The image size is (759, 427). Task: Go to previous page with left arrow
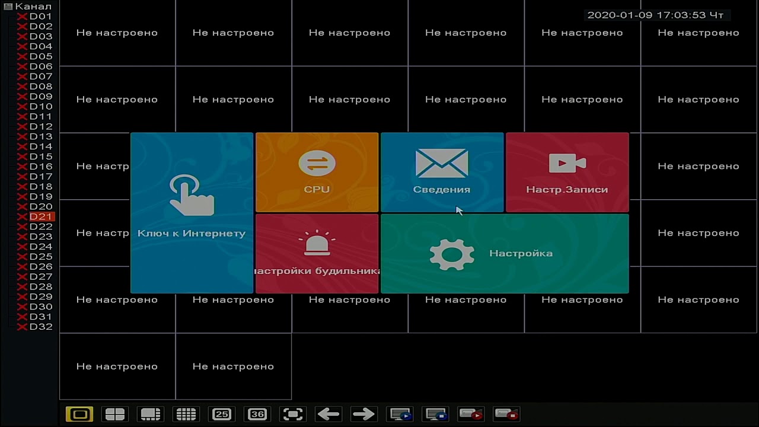tap(329, 414)
